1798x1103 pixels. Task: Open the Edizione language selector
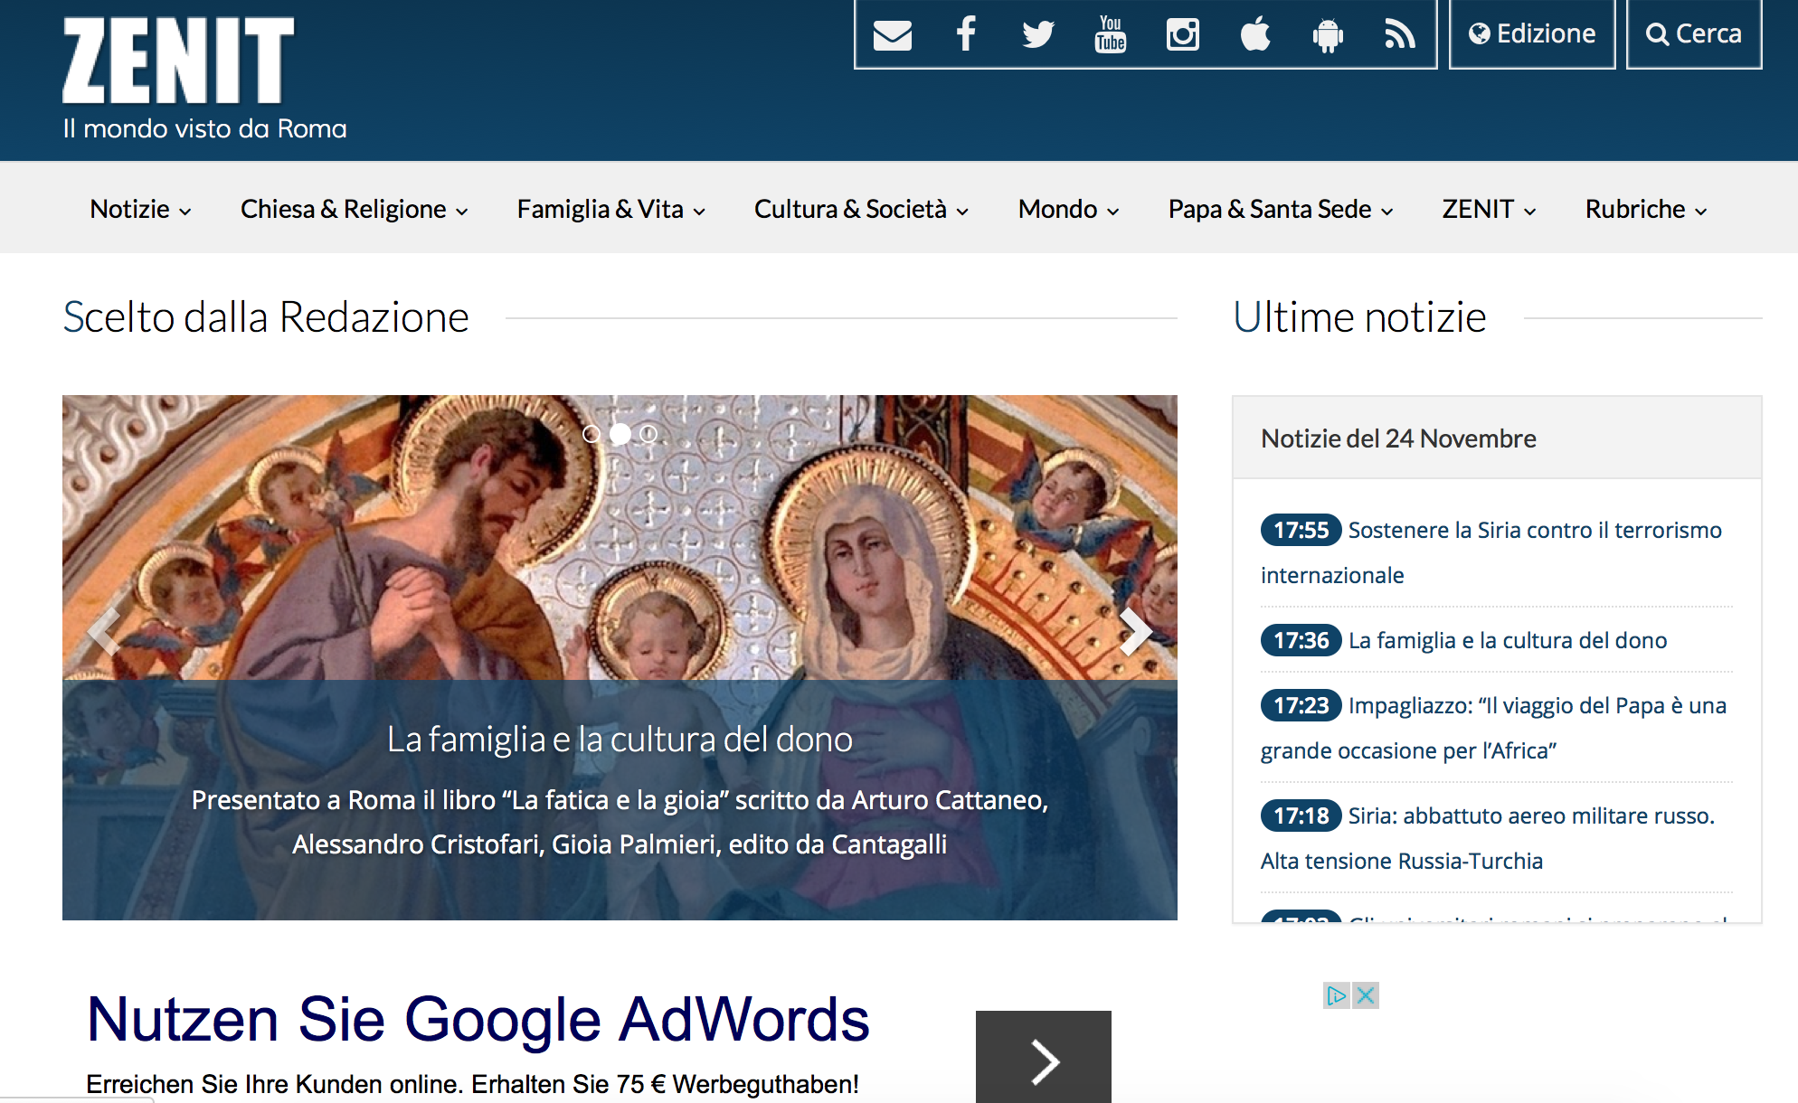pyautogui.click(x=1532, y=34)
